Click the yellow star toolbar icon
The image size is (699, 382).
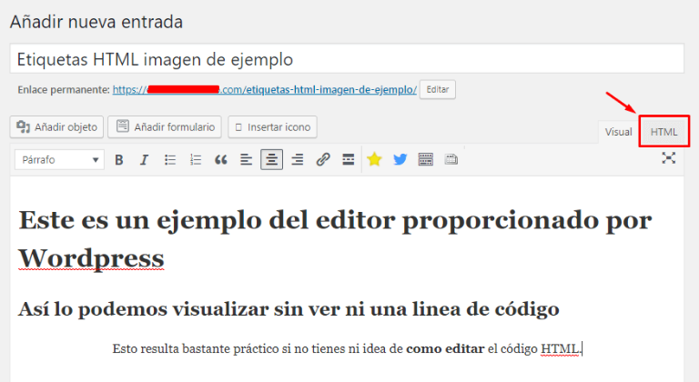coord(374,159)
